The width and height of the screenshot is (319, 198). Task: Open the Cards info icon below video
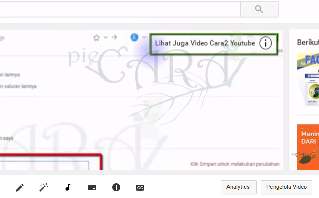(116, 187)
